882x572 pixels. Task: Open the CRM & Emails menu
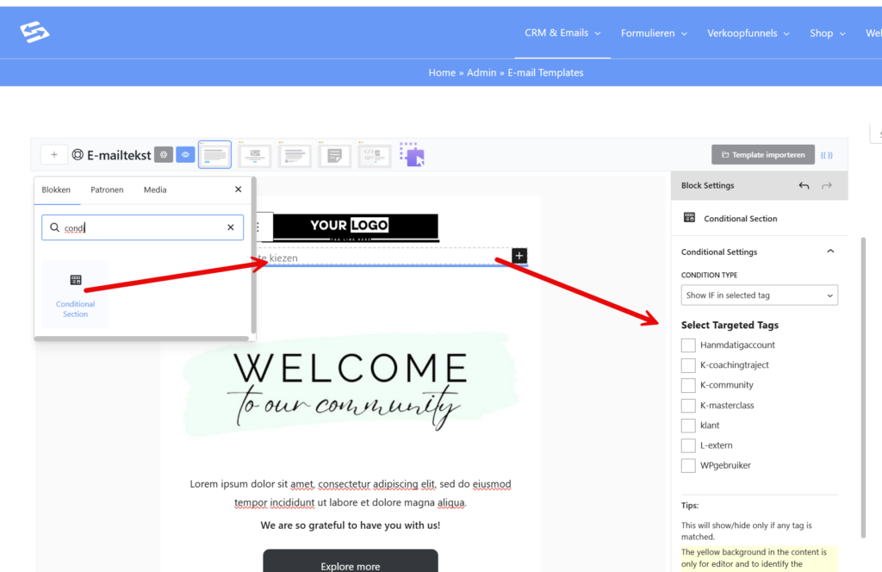pos(562,34)
